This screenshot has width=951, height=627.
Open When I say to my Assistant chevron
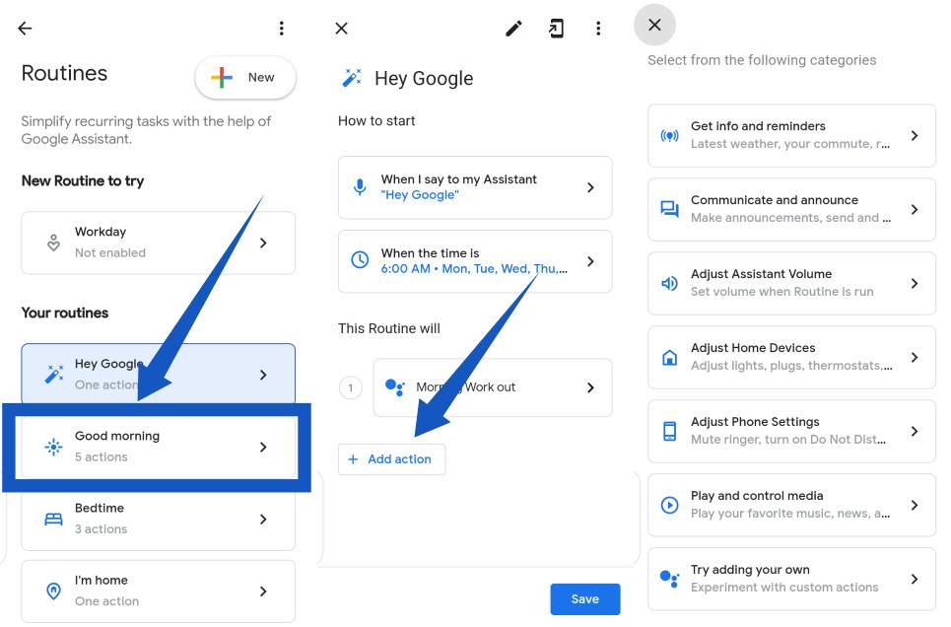[x=590, y=187]
